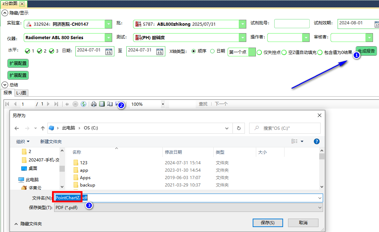
Task: Switch to the L-J图 tab
Action: 22,93
